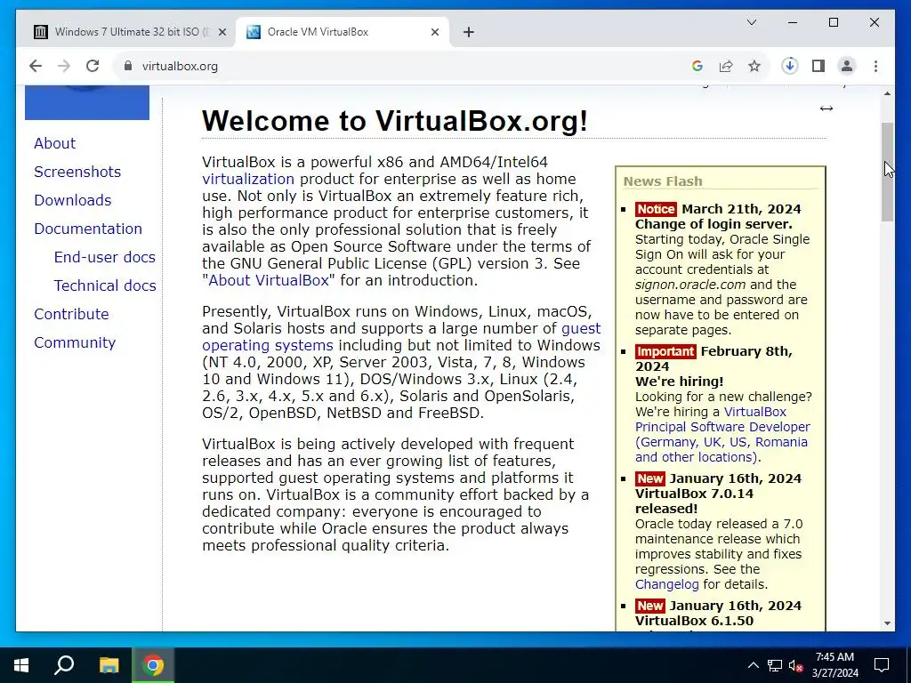Switch to the Windows 7 Ultimate ISO tab
The image size is (911, 683).
130,32
